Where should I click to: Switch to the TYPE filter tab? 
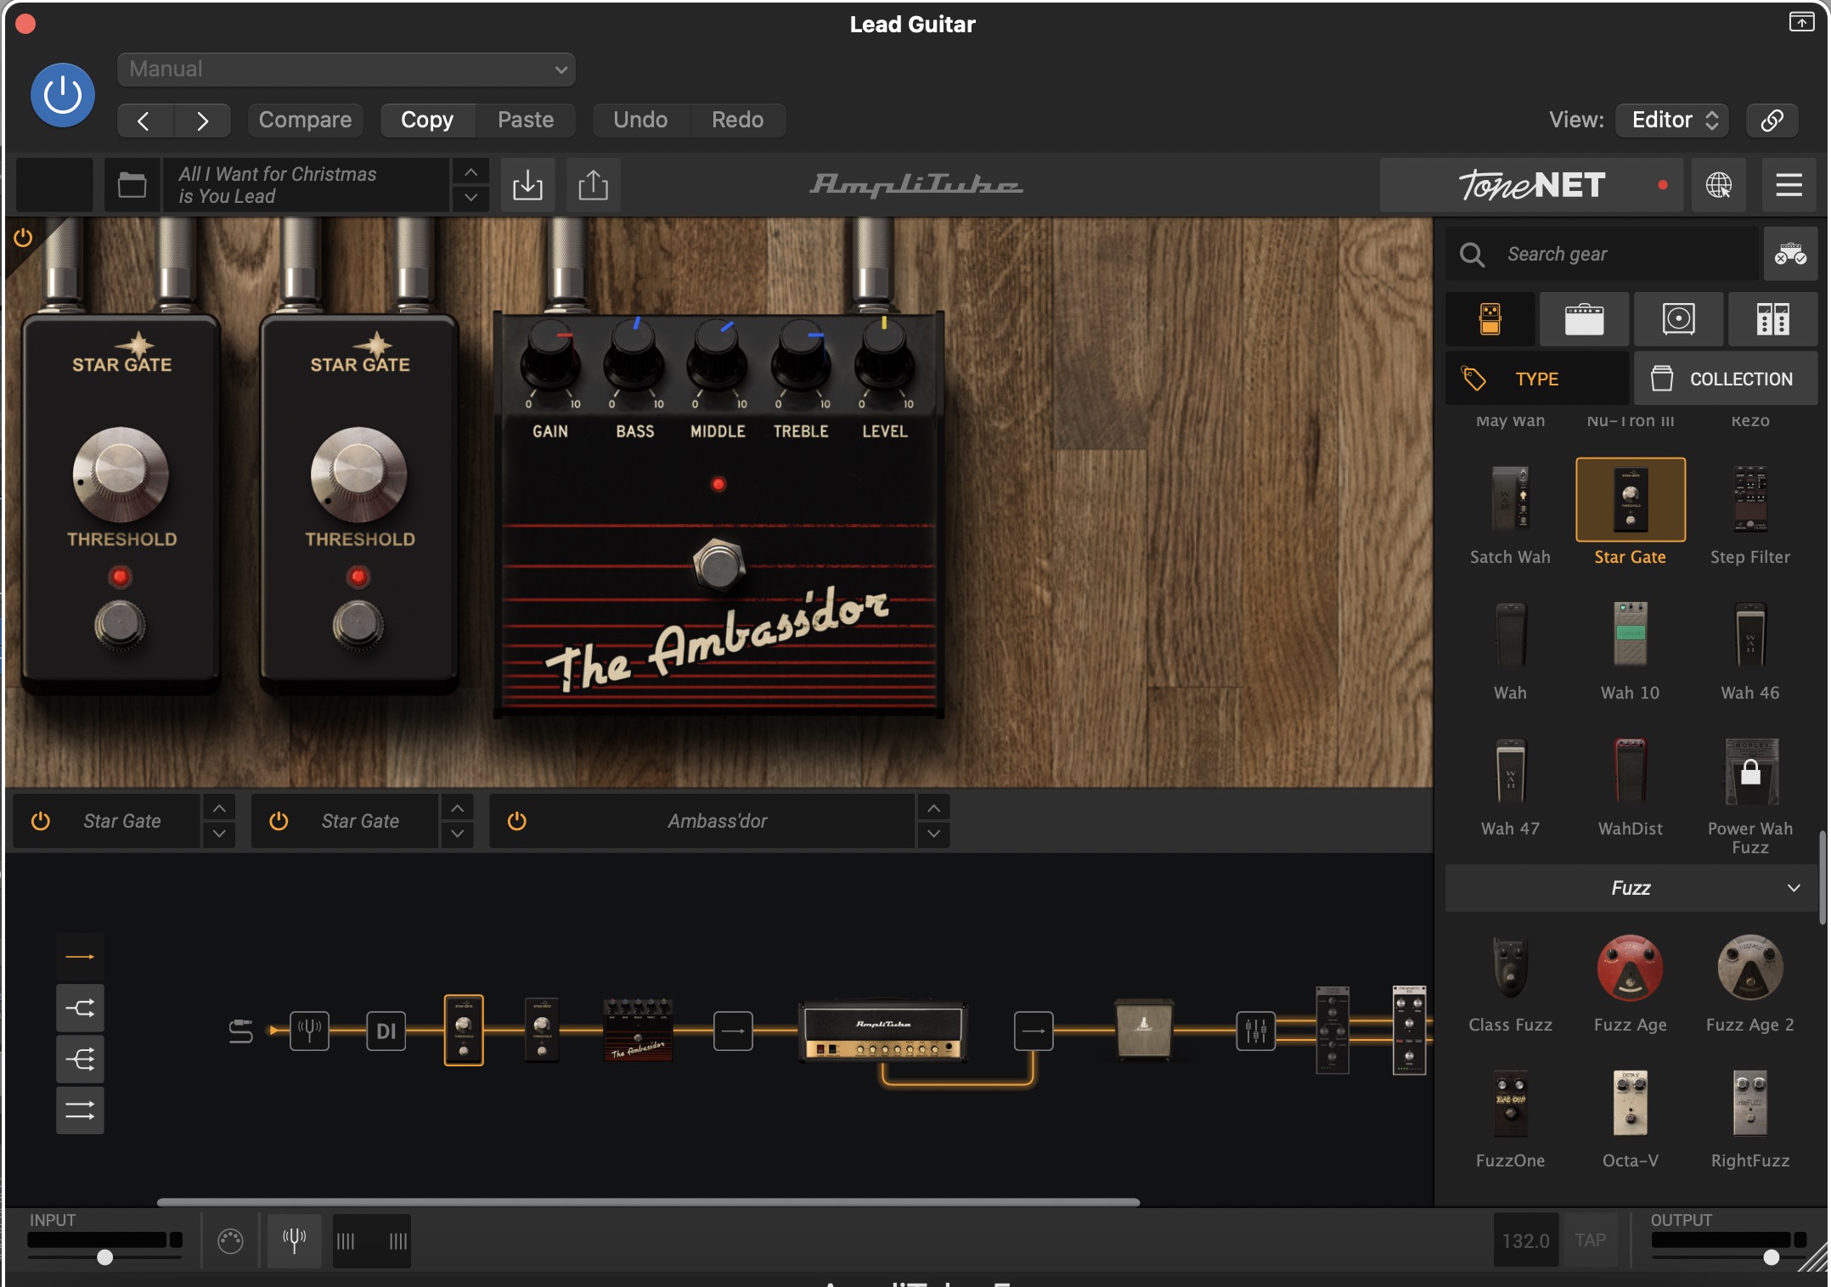click(1537, 379)
